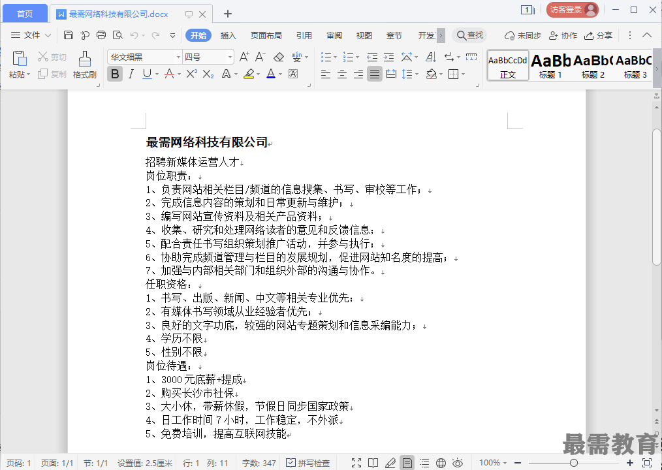Click the vertical scrollbar thumb
Viewport: 662px width, 470px height.
coord(657,197)
